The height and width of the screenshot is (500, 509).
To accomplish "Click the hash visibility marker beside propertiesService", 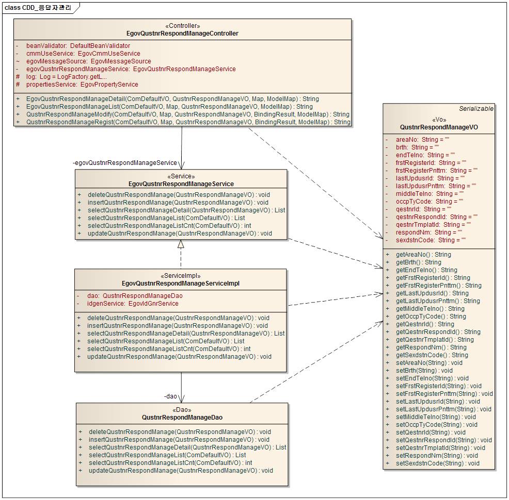I will tap(18, 85).
